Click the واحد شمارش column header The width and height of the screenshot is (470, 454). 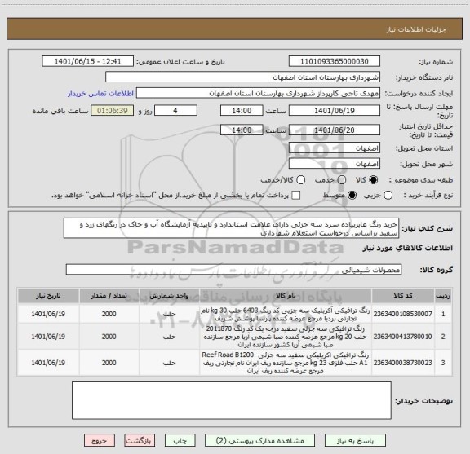click(x=169, y=296)
